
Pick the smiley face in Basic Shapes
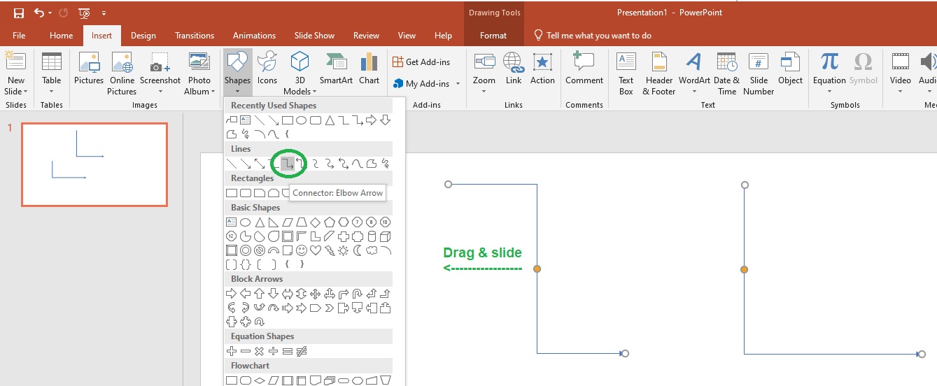pos(302,250)
